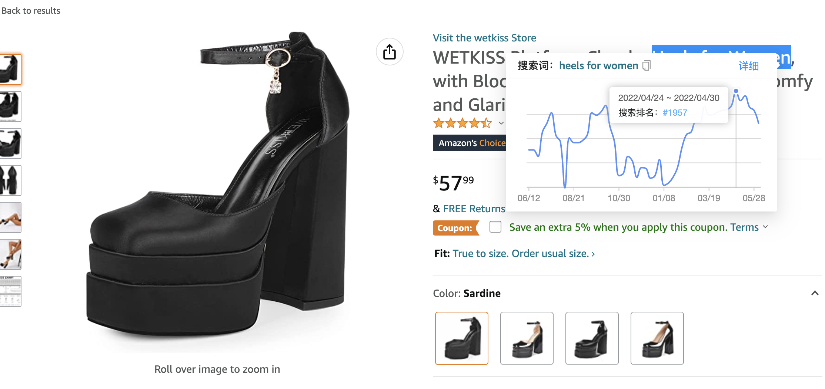
Task: Pick the third shoe color swatch
Action: (x=592, y=338)
